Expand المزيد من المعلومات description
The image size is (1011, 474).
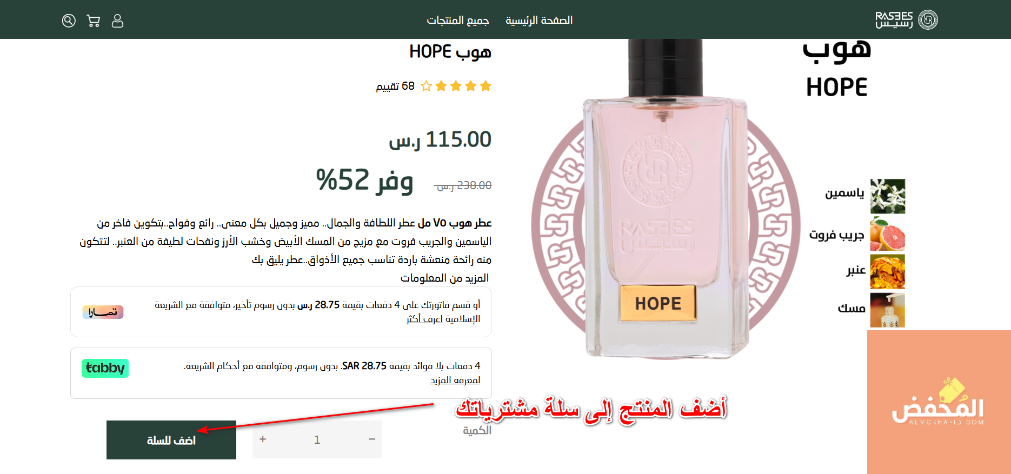click(x=444, y=278)
